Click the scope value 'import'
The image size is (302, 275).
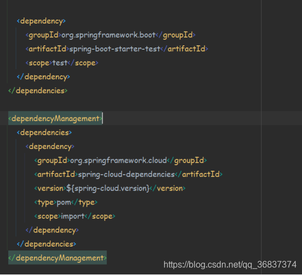point(73,217)
